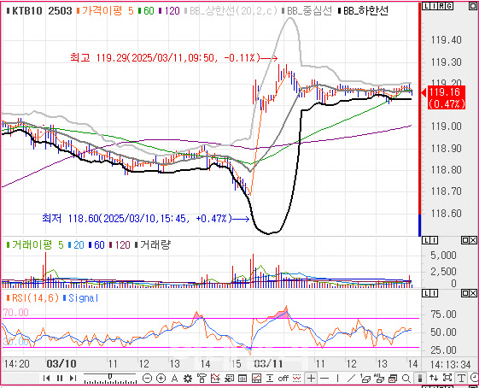This screenshot has height=388, width=479.
Task: Click the L button on volume panel
Action: click(x=426, y=240)
